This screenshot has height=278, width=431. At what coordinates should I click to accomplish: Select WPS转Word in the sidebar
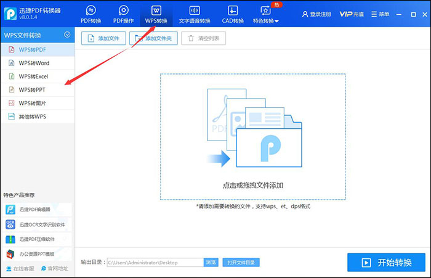(x=38, y=63)
